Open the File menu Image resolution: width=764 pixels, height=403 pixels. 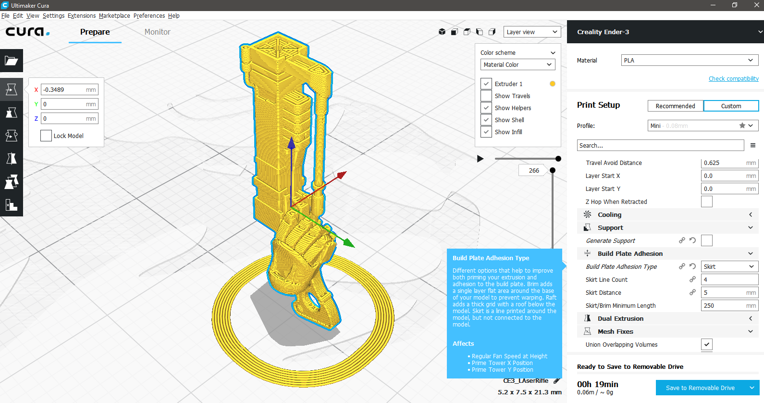(x=5, y=15)
